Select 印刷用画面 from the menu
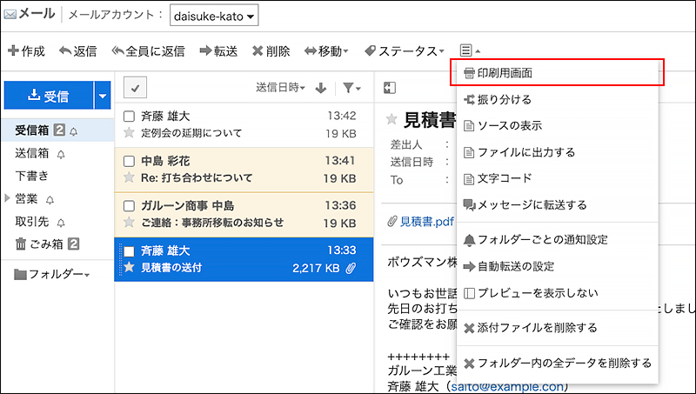 coord(557,72)
